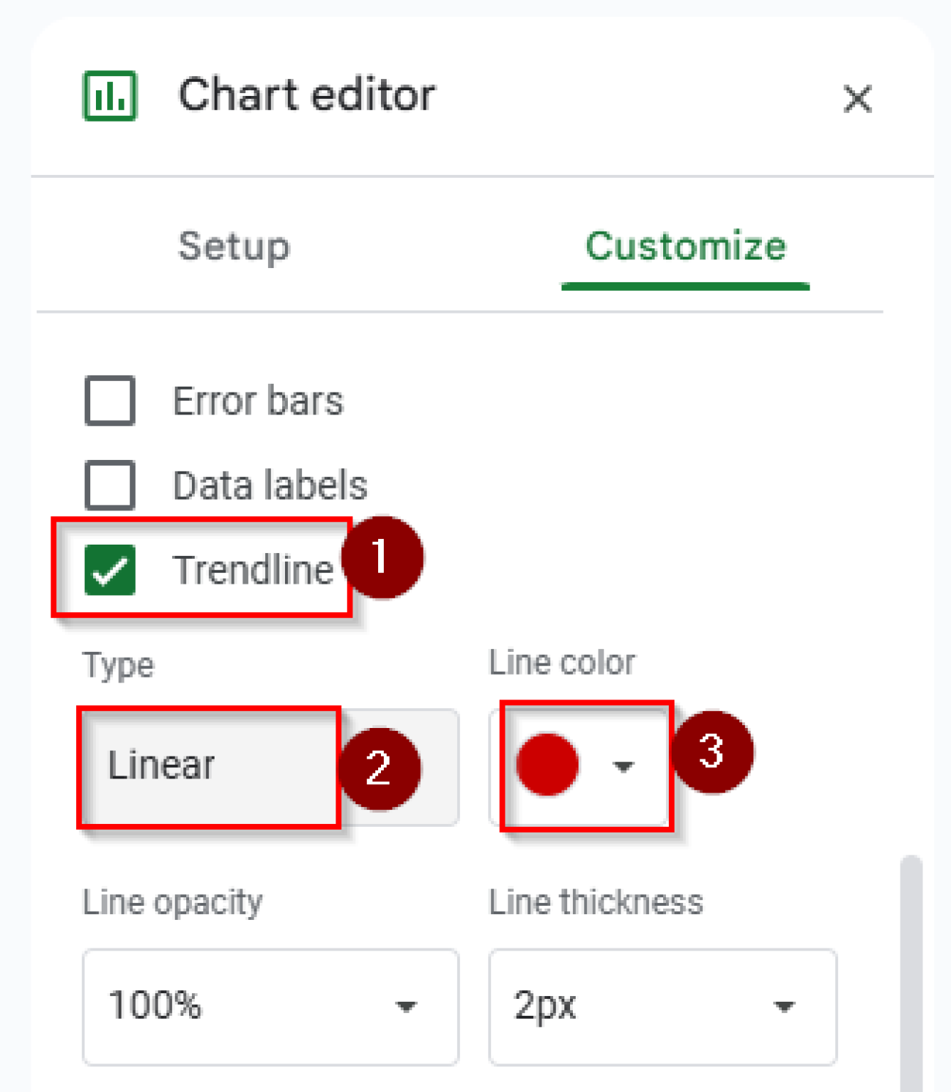Close the Chart editor panel
This screenshot has width=951, height=1092.
click(857, 98)
